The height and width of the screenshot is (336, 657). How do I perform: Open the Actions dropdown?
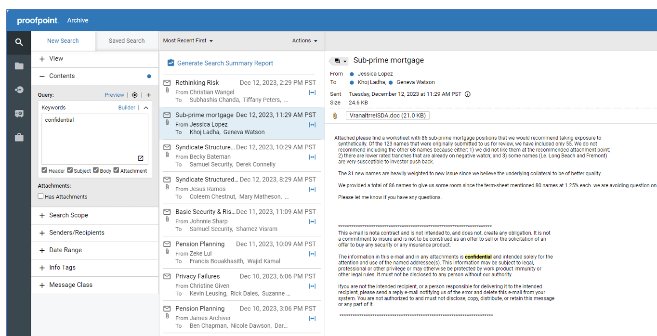[x=304, y=40]
